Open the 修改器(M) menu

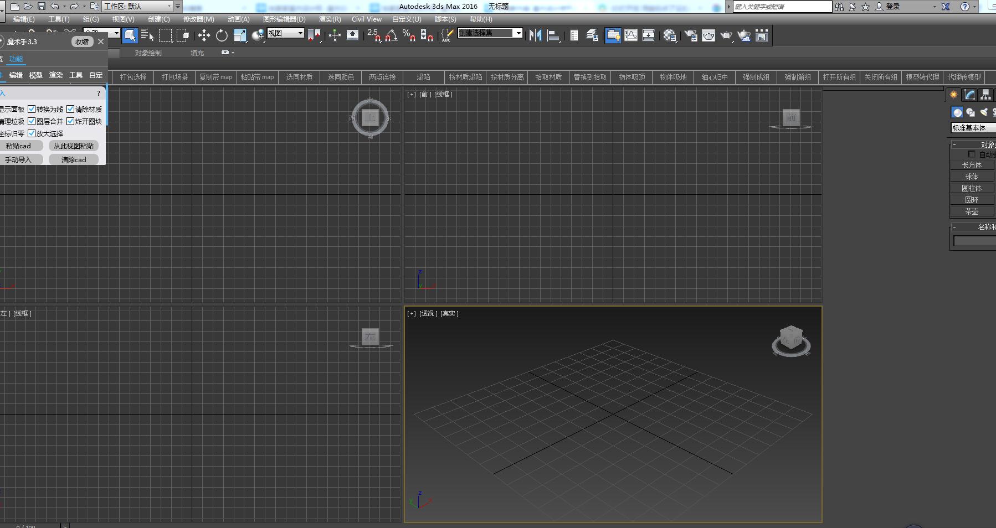(x=198, y=19)
